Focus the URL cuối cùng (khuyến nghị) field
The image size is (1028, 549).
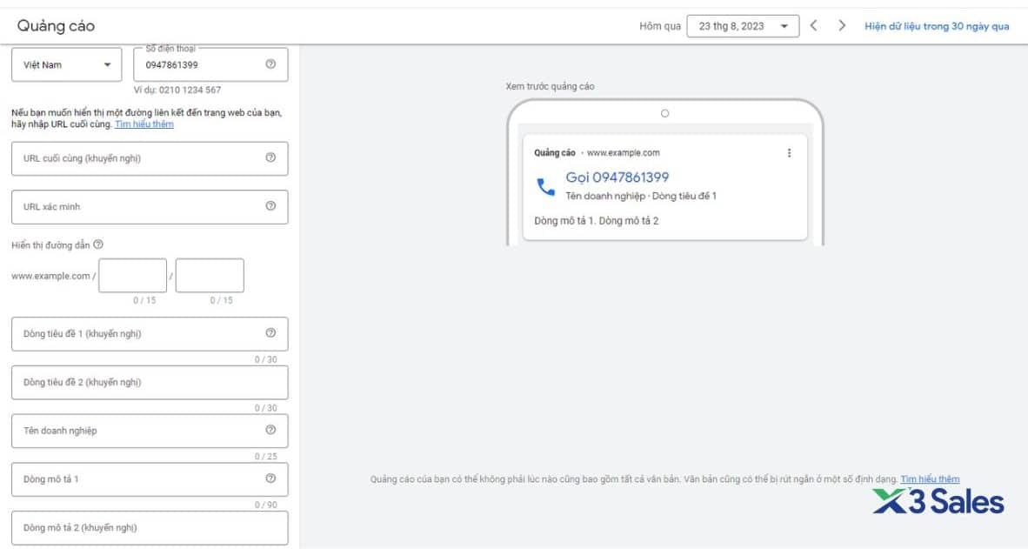click(x=150, y=158)
